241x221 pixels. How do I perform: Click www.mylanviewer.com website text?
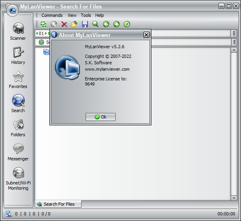coord(107,69)
